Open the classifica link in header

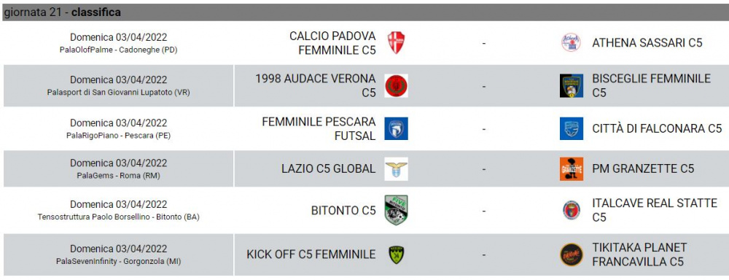[96, 12]
